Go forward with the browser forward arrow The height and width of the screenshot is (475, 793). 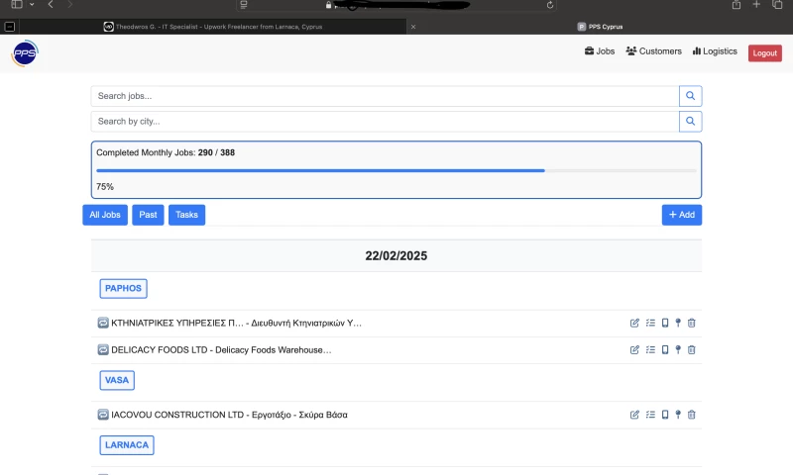click(69, 5)
